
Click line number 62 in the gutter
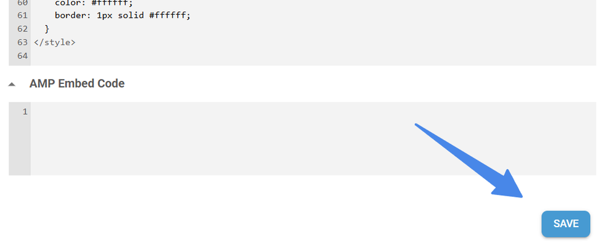pyautogui.click(x=23, y=29)
